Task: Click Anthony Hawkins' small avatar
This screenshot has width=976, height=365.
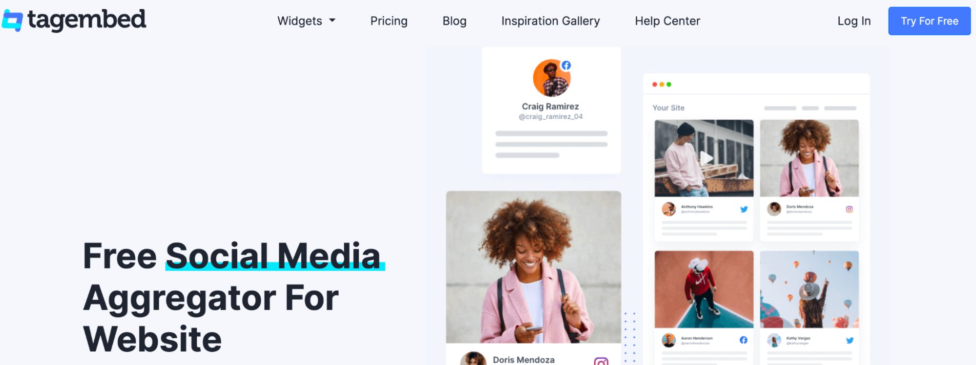Action: [668, 209]
